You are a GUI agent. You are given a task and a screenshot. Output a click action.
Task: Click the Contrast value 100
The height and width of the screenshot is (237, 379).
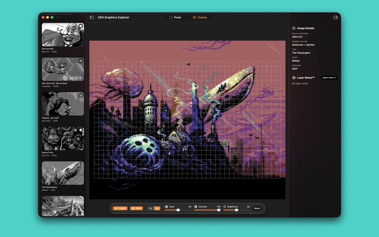coord(218,207)
